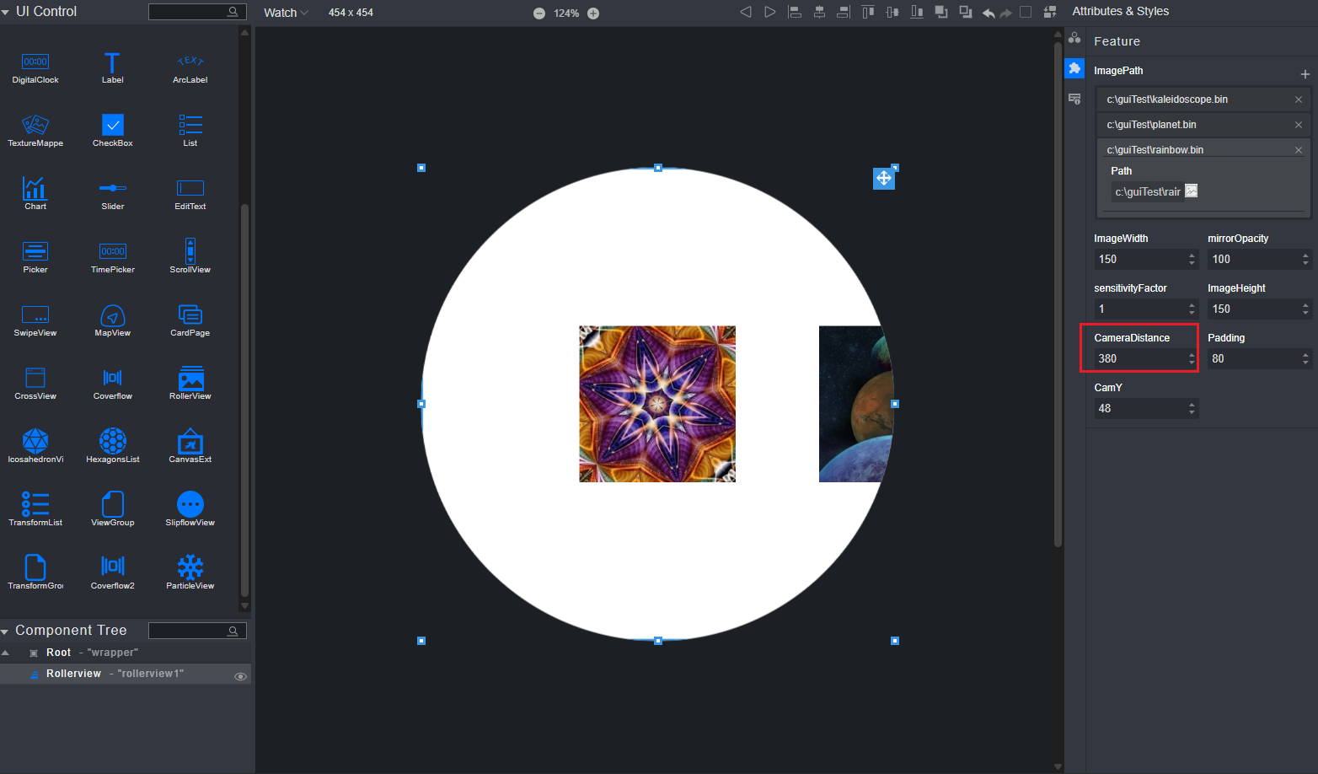Click the zoom in plus button
The width and height of the screenshot is (1318, 774).
pos(593,13)
